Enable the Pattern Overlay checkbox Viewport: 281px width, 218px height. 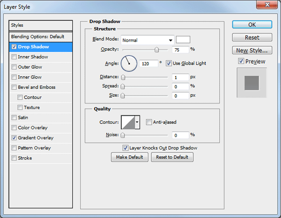(14, 148)
